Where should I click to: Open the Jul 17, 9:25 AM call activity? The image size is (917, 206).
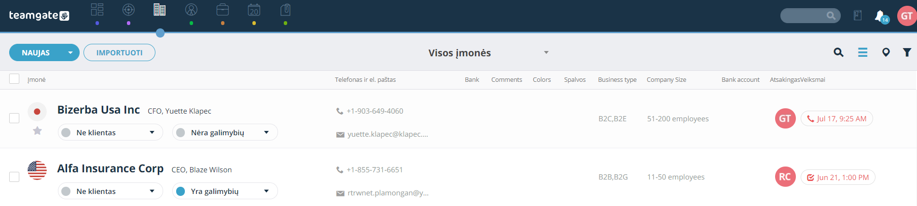(x=836, y=118)
